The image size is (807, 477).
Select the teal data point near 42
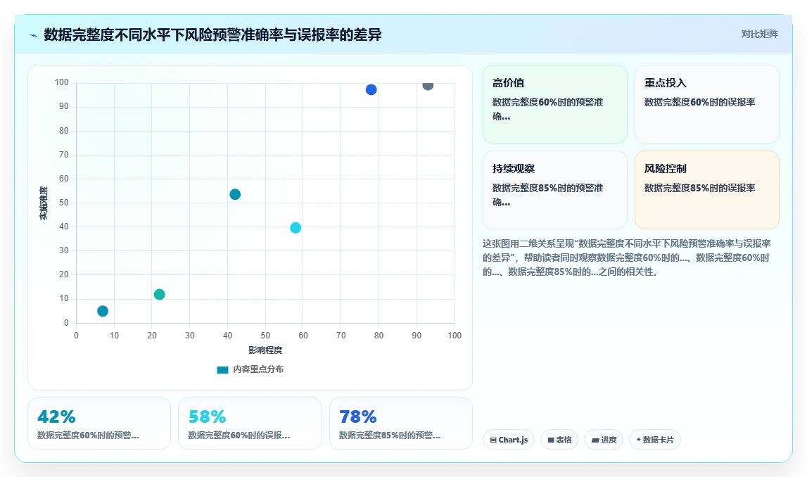[x=235, y=194]
